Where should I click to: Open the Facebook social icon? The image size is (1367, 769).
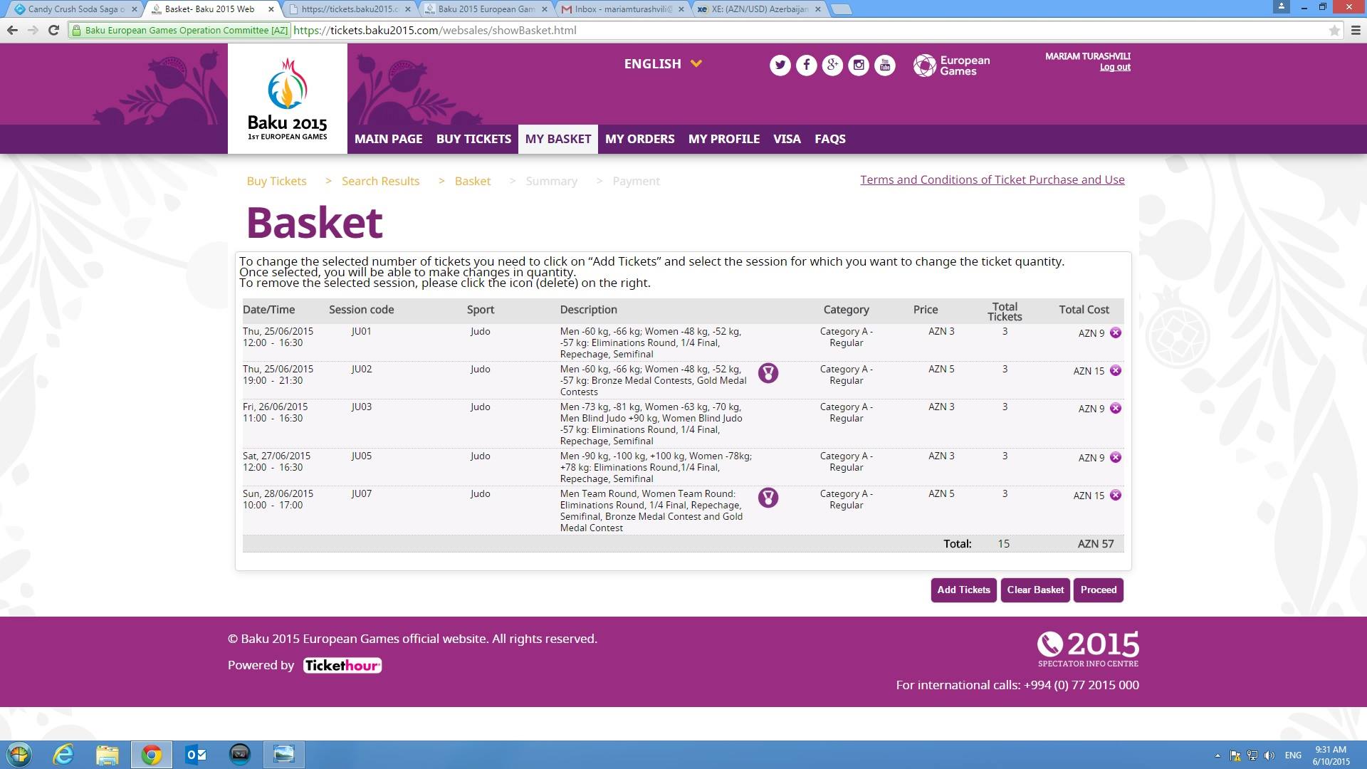pyautogui.click(x=806, y=66)
